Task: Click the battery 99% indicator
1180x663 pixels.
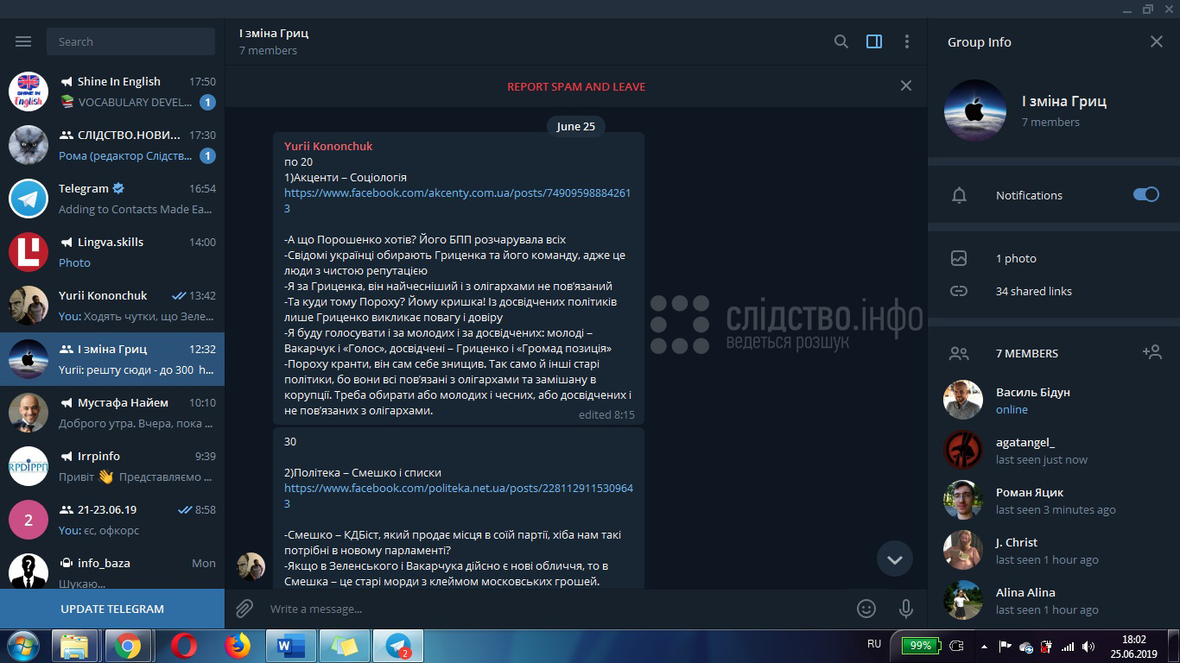Action: [x=920, y=645]
